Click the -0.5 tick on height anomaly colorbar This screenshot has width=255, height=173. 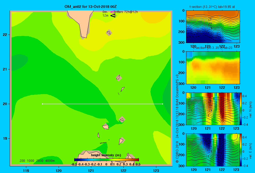pos(74,164)
